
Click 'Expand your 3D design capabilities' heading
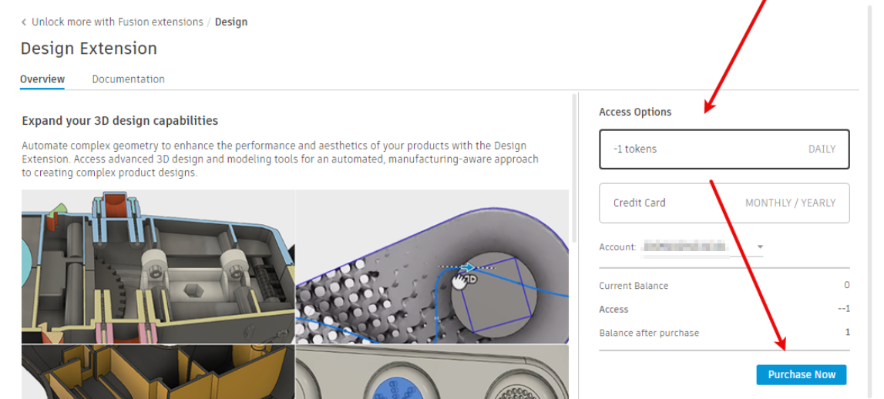[x=120, y=121]
